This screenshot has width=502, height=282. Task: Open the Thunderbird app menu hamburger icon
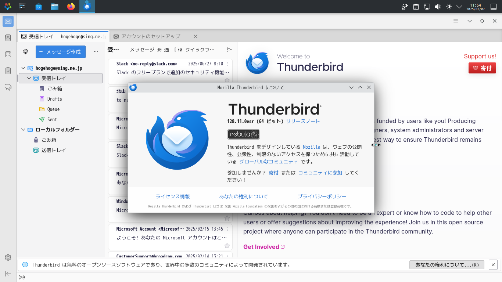pos(456,21)
